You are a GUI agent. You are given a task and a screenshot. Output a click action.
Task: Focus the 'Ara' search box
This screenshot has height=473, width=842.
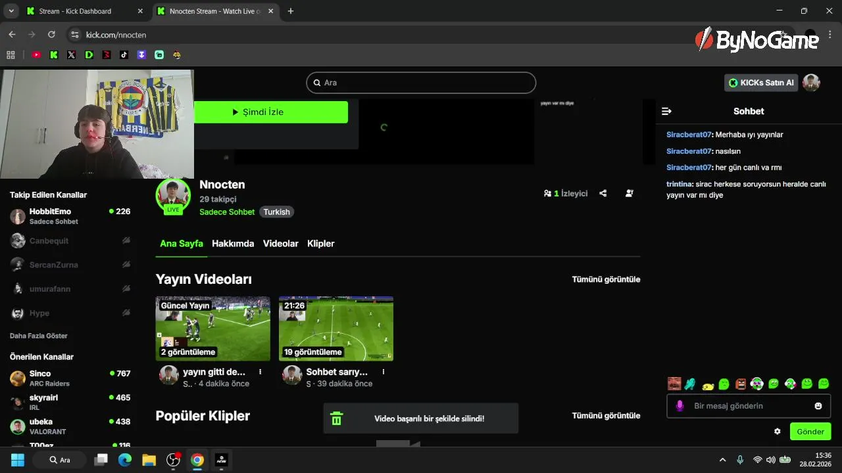421,83
